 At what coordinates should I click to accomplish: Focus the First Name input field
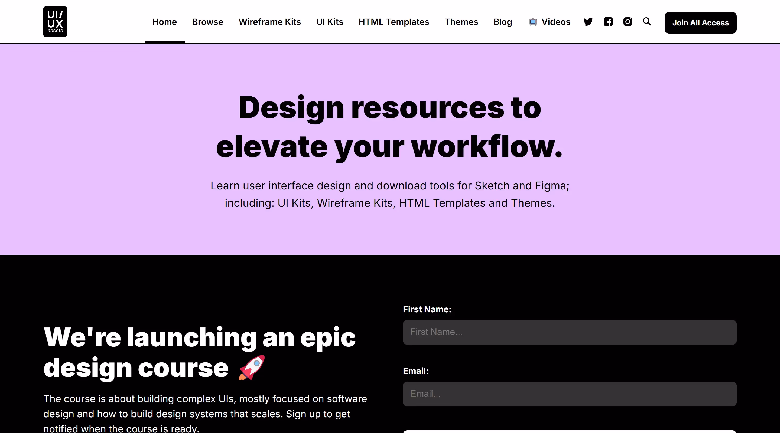[x=569, y=332]
